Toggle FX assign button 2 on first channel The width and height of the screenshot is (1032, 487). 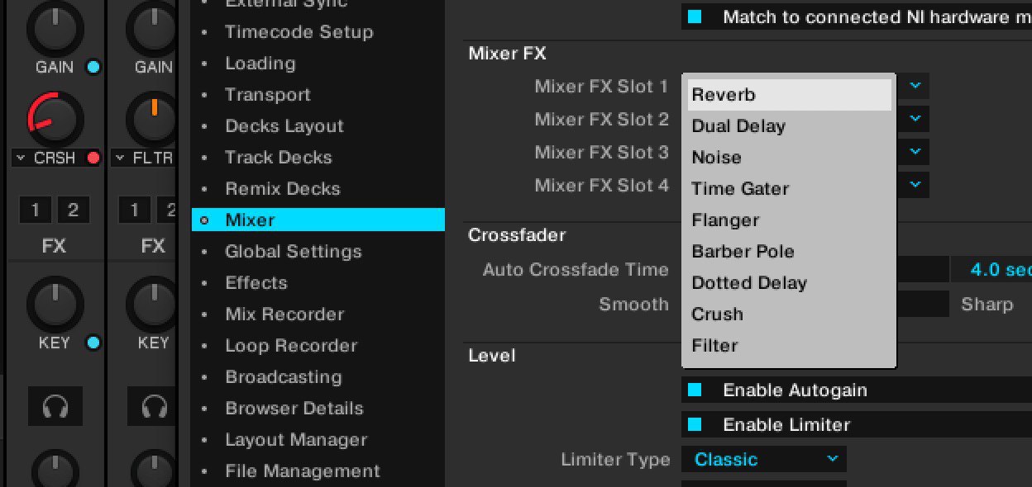pyautogui.click(x=73, y=210)
